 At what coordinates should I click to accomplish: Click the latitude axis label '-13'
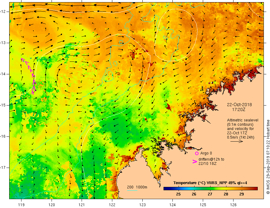[3, 43]
